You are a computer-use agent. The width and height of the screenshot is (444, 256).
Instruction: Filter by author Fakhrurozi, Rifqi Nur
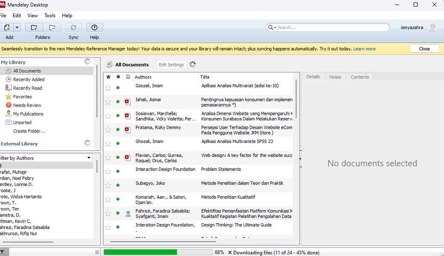coord(18,233)
